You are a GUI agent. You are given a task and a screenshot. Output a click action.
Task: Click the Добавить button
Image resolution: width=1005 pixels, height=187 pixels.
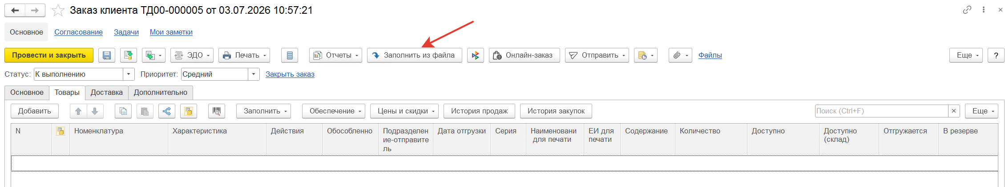tap(34, 111)
